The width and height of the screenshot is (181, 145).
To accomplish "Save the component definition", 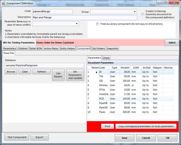I will [124, 138].
